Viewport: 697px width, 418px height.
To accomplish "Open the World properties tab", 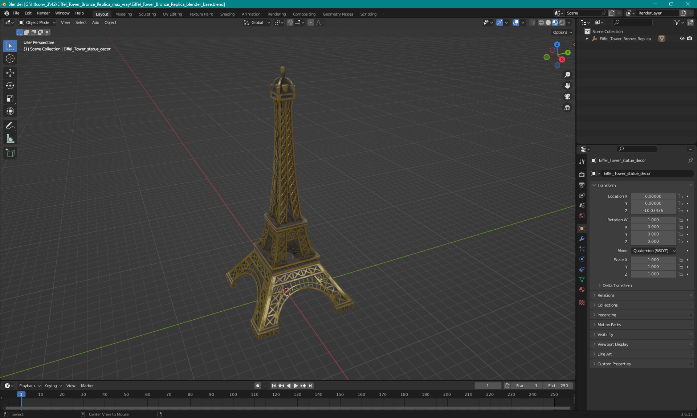I will 582,216.
